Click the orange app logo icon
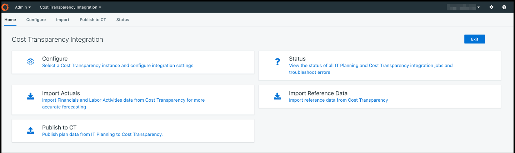This screenshot has width=515, height=153. tap(5, 7)
